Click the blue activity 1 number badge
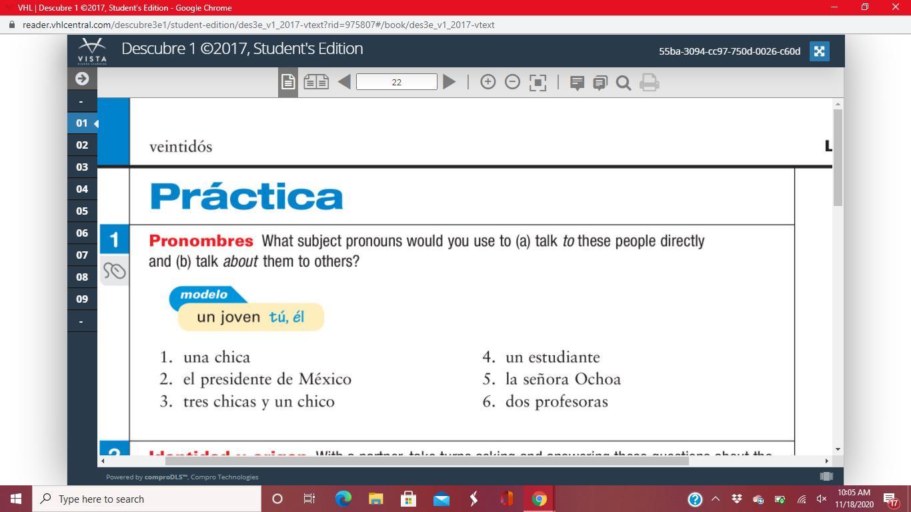 click(114, 240)
